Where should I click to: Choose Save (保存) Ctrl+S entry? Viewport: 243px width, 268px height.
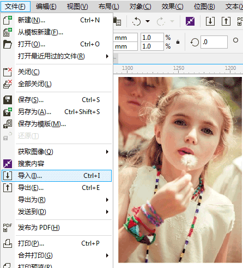tap(57, 100)
